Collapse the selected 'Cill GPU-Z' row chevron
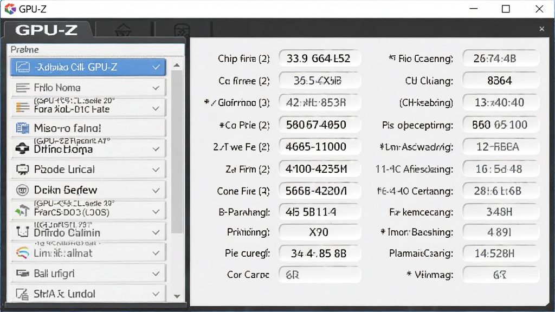This screenshot has height=312, width=555. pos(156,67)
